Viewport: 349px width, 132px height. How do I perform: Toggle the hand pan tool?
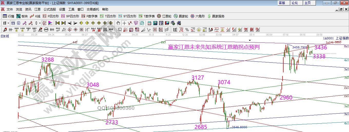pos(118,23)
